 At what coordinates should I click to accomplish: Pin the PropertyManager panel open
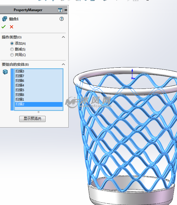pyautogui.click(x=66, y=10)
